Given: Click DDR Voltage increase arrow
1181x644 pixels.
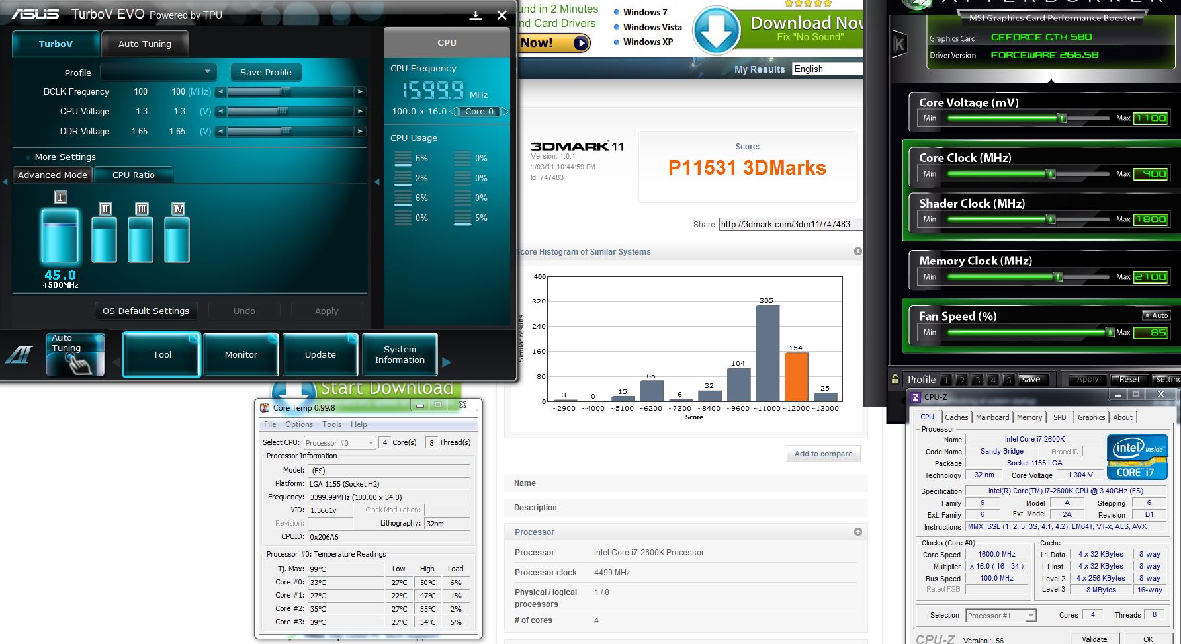Looking at the screenshot, I should tap(360, 132).
